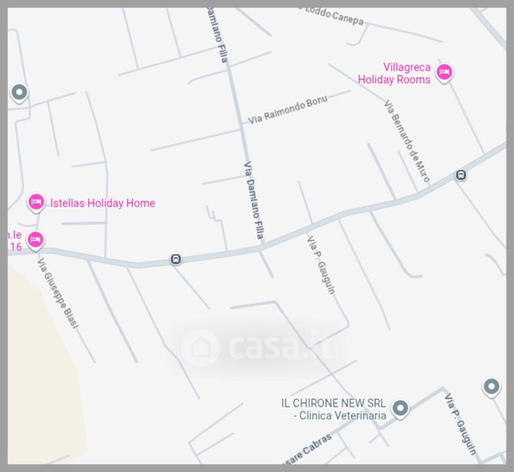Image resolution: width=514 pixels, height=472 pixels.
Task: Open the Villagreca Holiday Rooms label
Action: (394, 73)
